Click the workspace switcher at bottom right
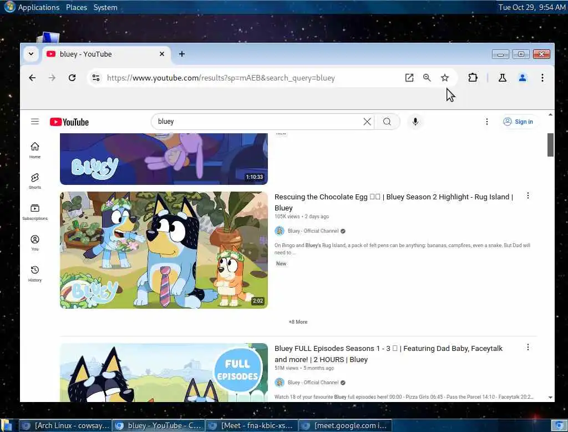 point(559,425)
